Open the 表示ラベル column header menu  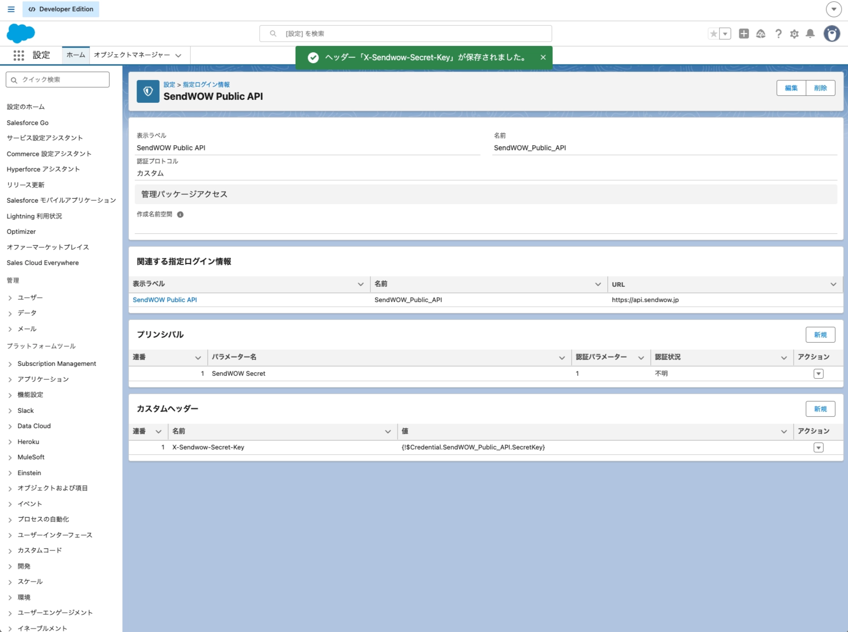click(x=360, y=284)
